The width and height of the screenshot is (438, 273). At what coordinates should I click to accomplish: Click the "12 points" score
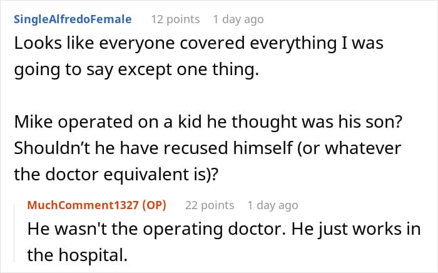tap(175, 19)
